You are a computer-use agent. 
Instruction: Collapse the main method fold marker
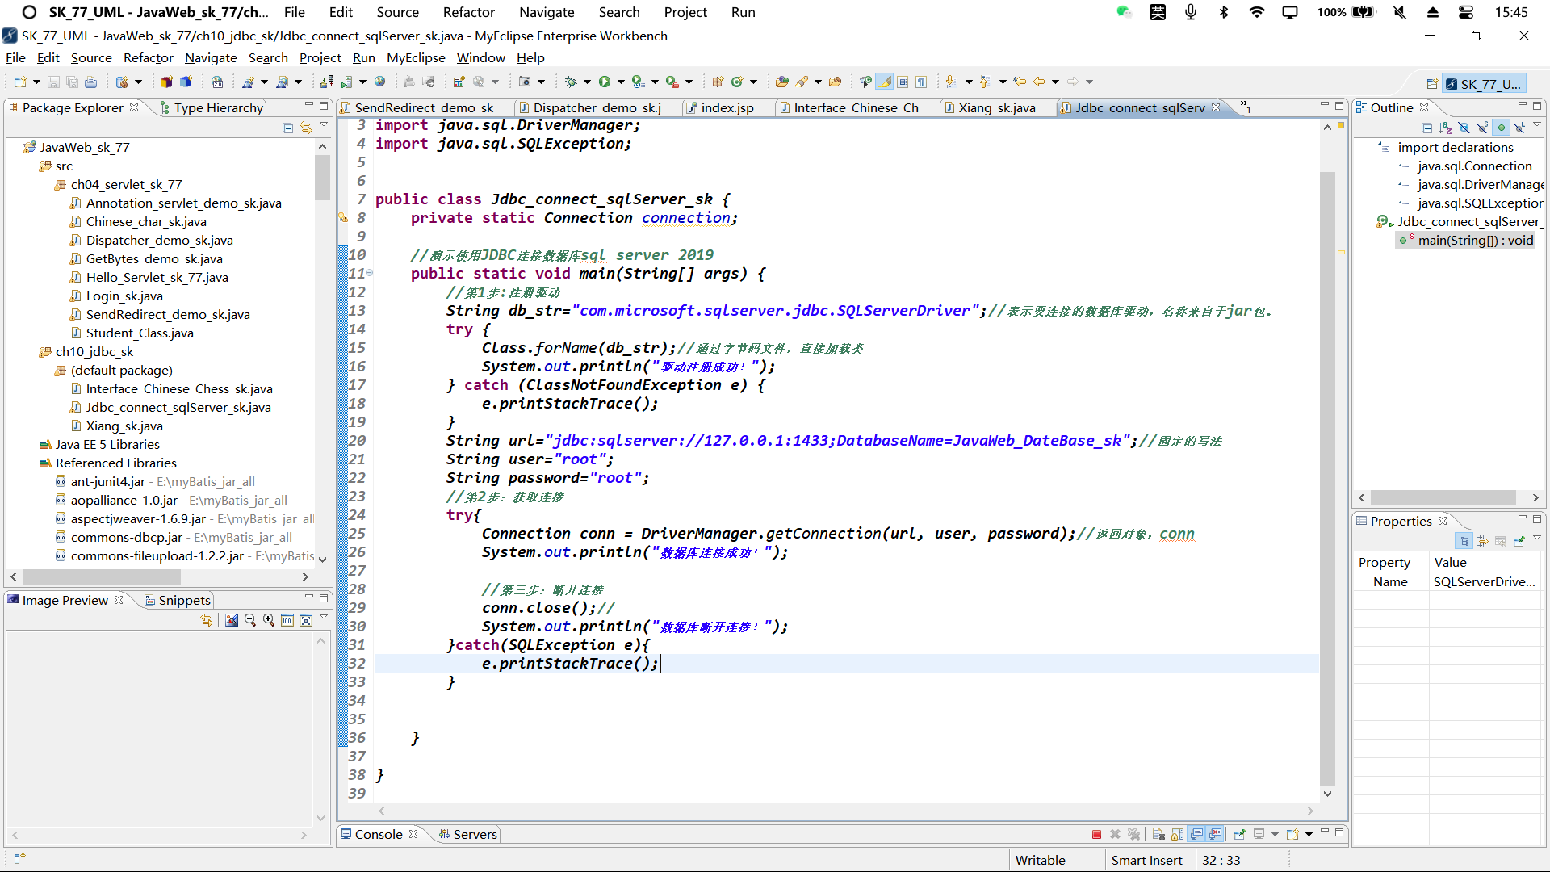pos(370,273)
